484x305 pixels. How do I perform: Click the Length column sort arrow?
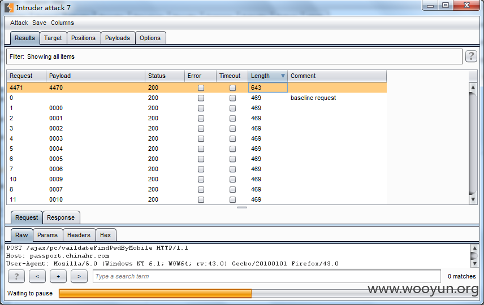point(283,76)
